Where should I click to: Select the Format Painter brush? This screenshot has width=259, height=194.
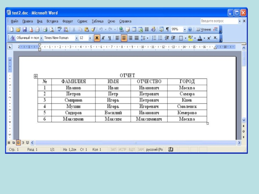tap(93, 29)
